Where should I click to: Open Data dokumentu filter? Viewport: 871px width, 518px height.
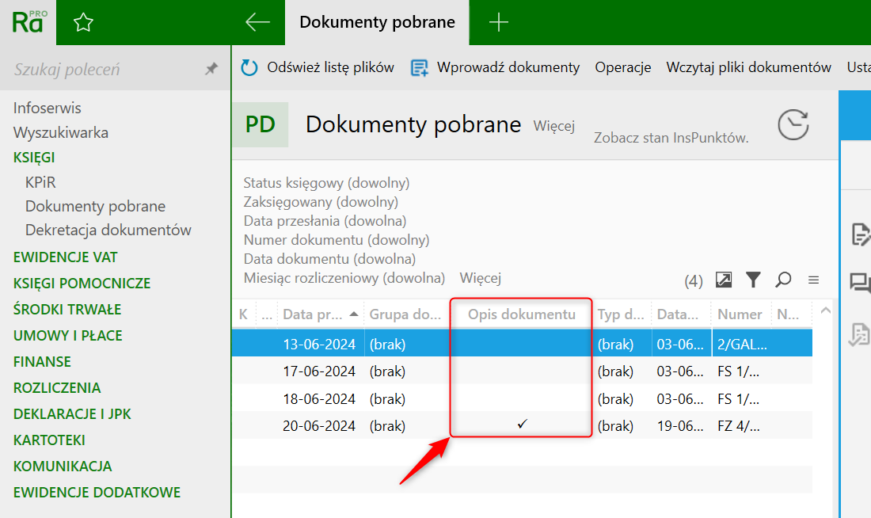329,258
